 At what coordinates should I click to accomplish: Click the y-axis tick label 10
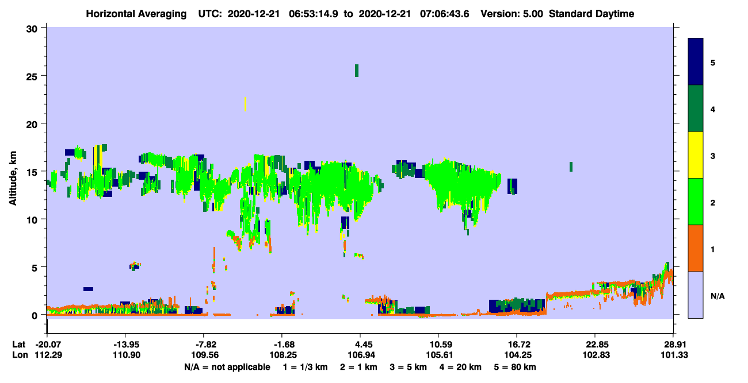click(x=33, y=219)
